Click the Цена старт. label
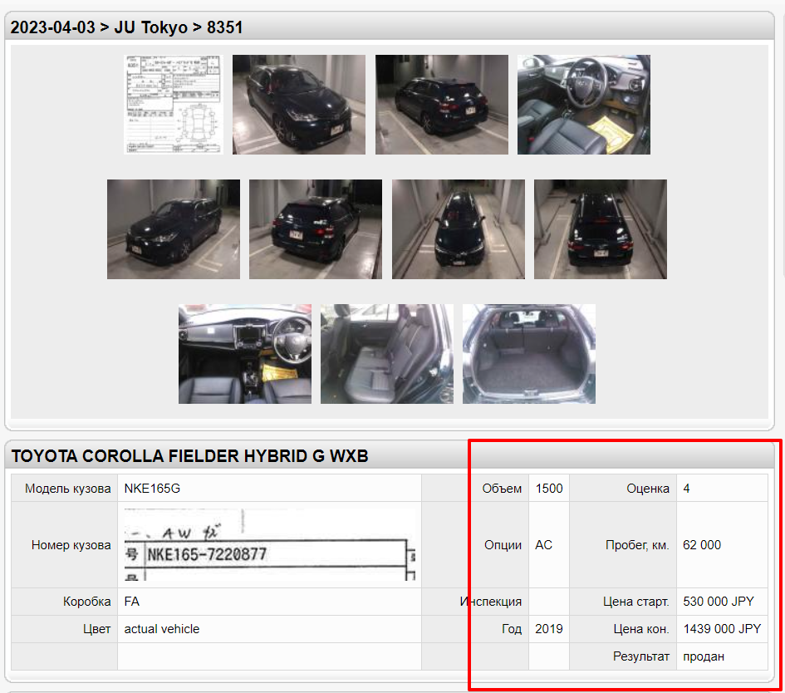This screenshot has width=785, height=693. click(635, 602)
